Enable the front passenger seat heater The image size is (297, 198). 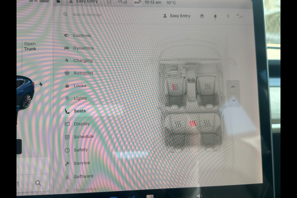click(208, 87)
